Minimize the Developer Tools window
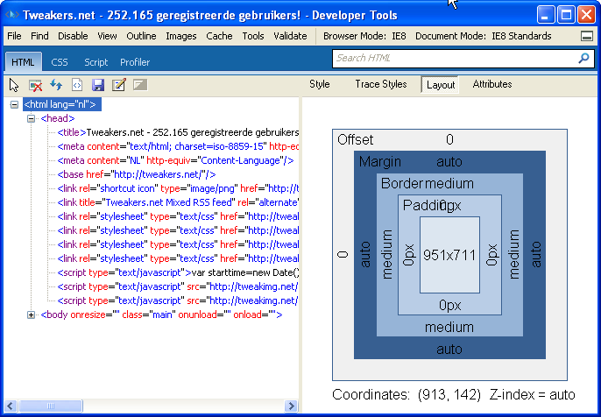 (546, 16)
